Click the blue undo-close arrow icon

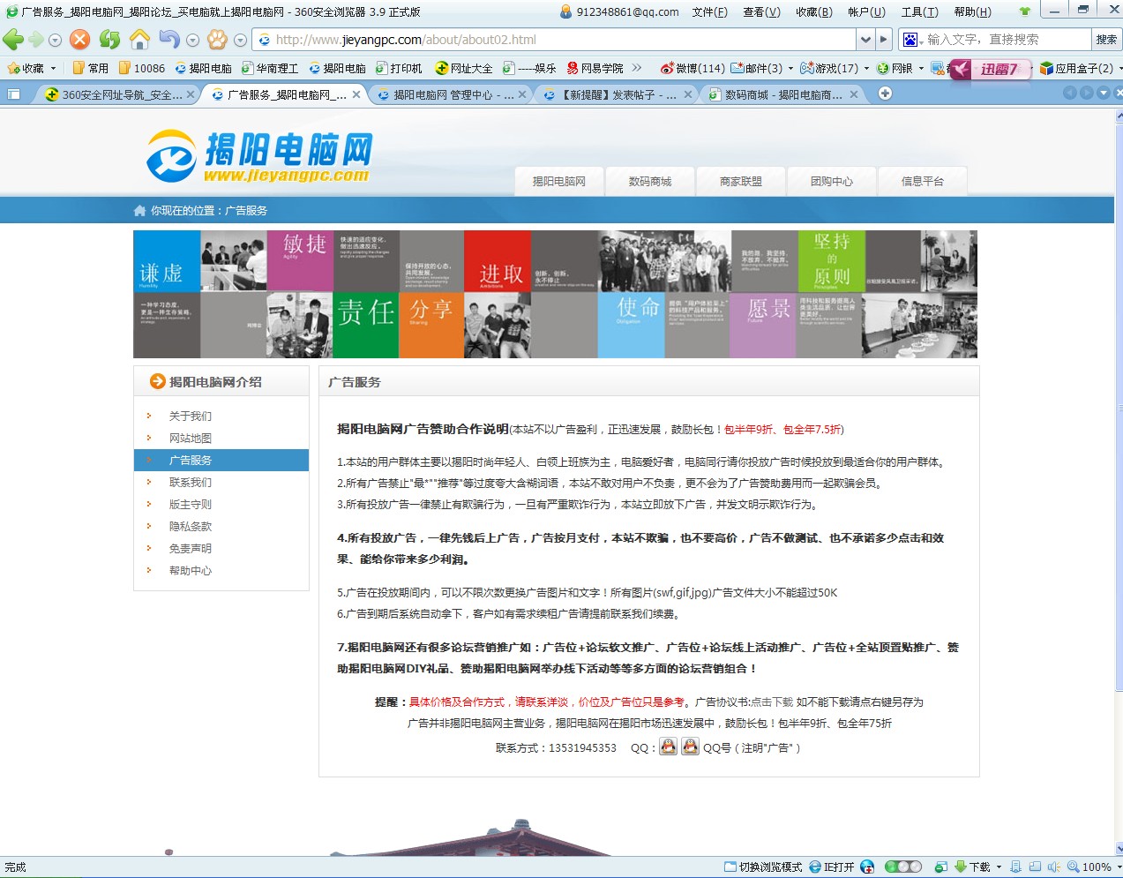point(168,40)
